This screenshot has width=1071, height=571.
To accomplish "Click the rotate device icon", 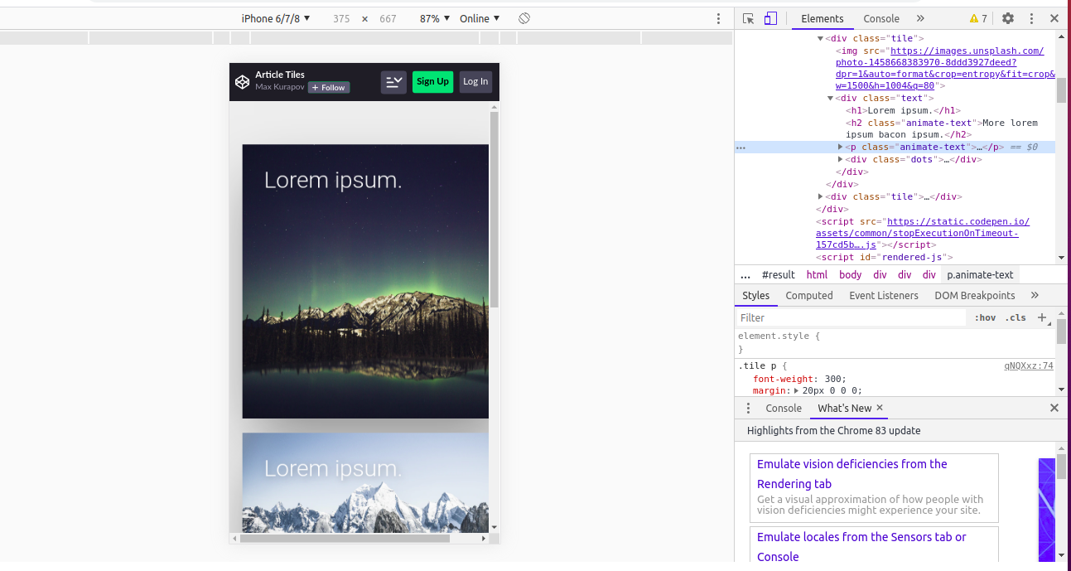I will (524, 18).
